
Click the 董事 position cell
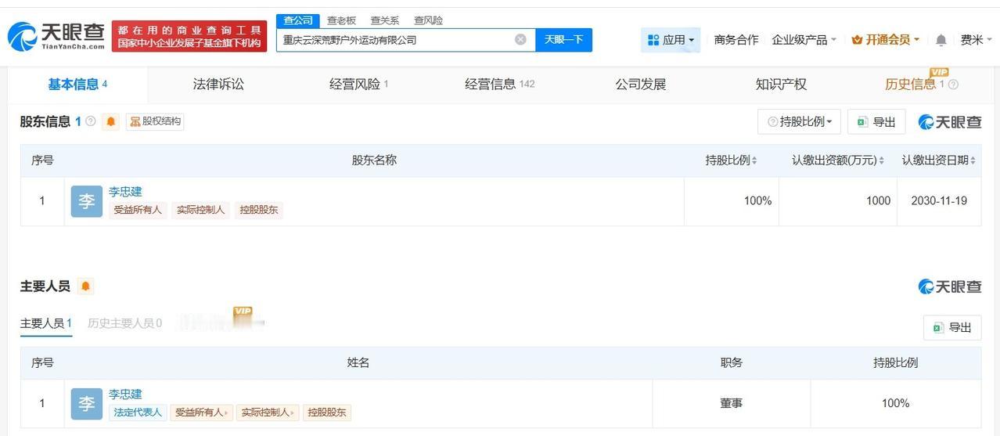click(x=732, y=404)
